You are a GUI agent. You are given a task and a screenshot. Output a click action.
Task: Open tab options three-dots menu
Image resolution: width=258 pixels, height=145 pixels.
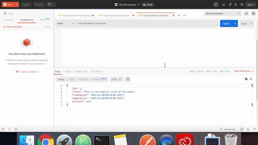click(x=184, y=15)
